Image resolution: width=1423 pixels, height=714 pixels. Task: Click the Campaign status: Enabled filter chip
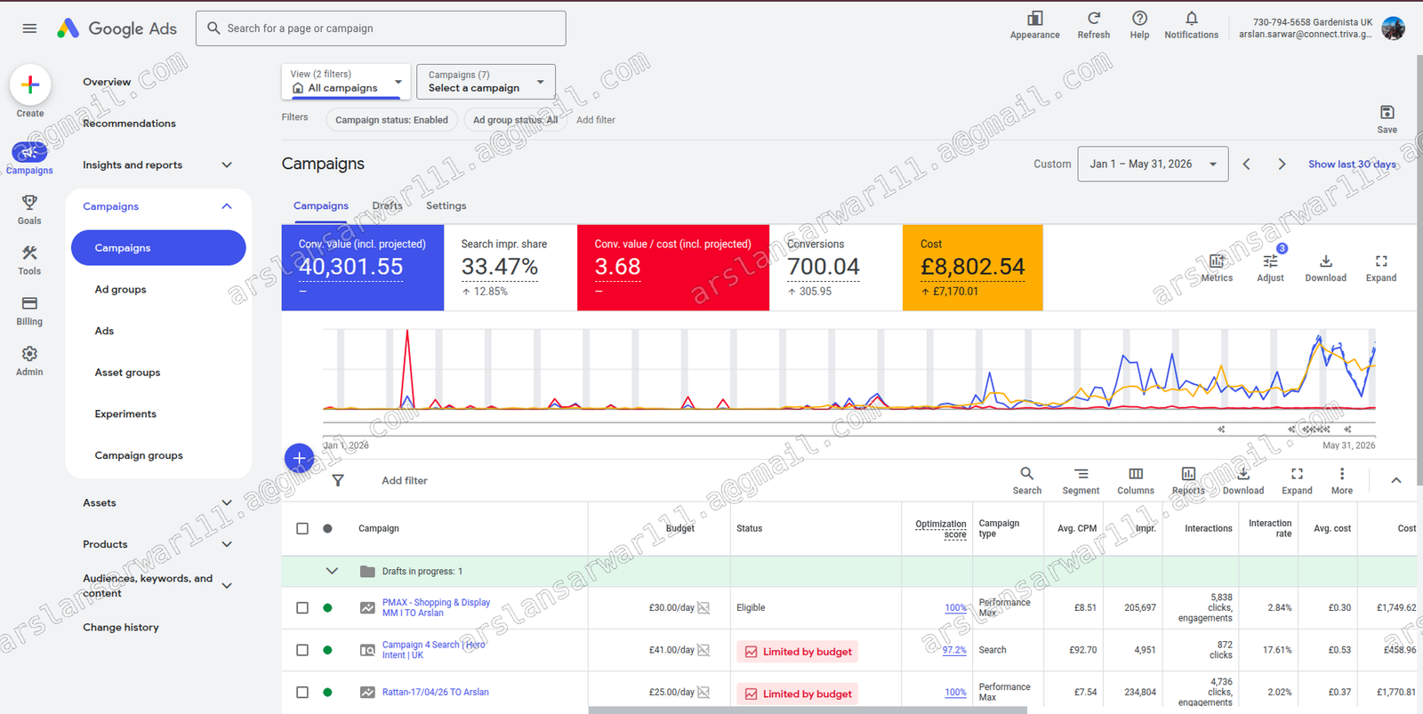coord(391,120)
